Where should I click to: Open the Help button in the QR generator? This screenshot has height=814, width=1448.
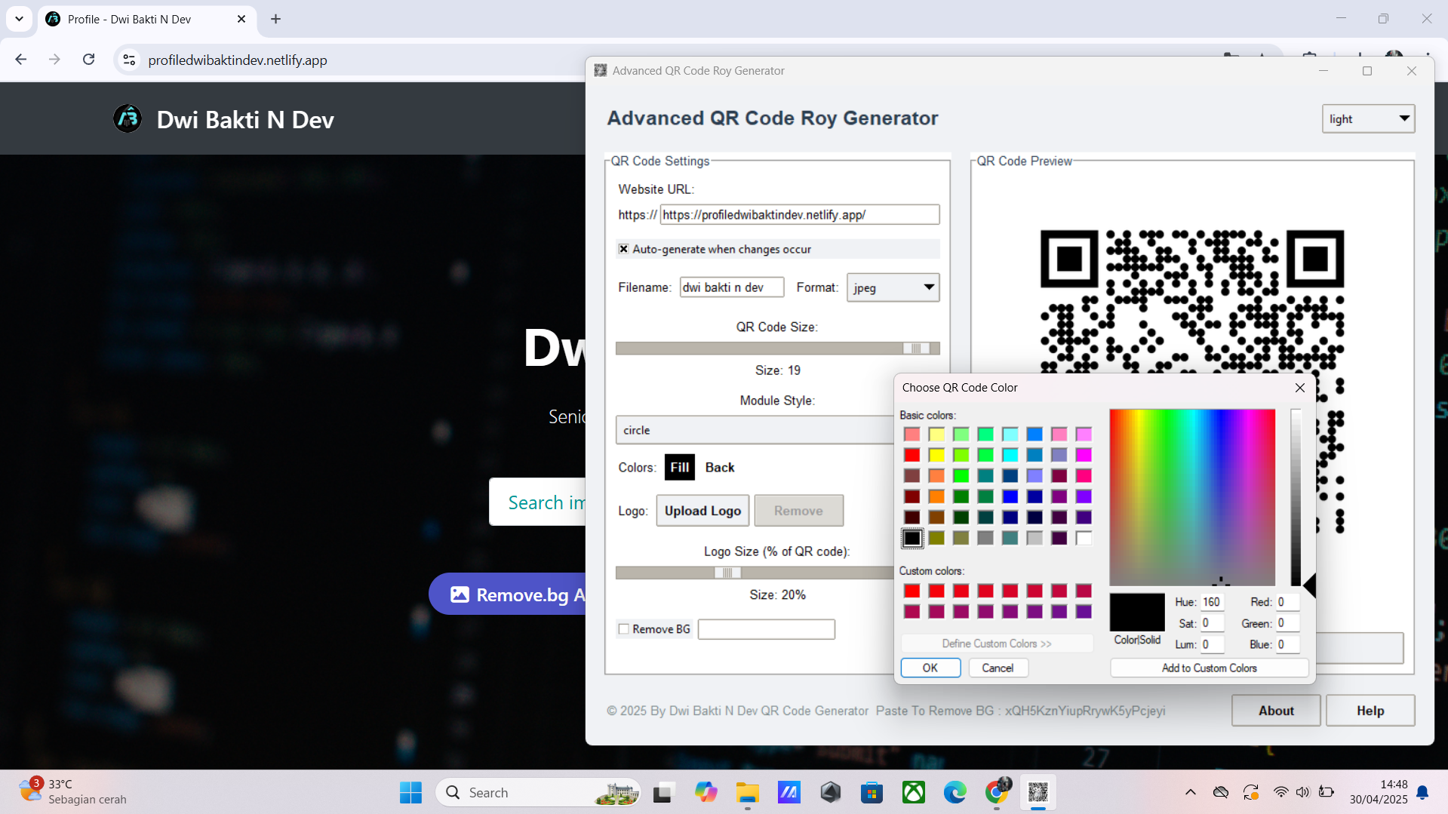coord(1370,711)
